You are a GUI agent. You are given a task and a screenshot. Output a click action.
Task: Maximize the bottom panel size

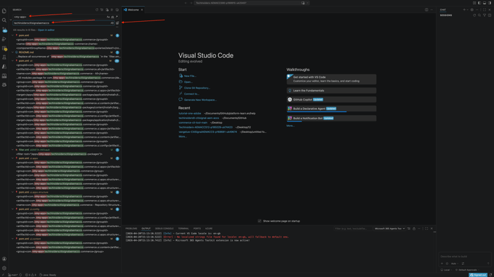(x=426, y=228)
